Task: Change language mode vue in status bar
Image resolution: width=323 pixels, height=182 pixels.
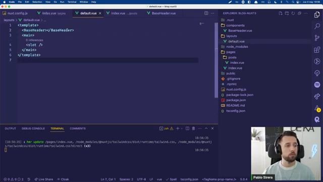Action: (159, 179)
